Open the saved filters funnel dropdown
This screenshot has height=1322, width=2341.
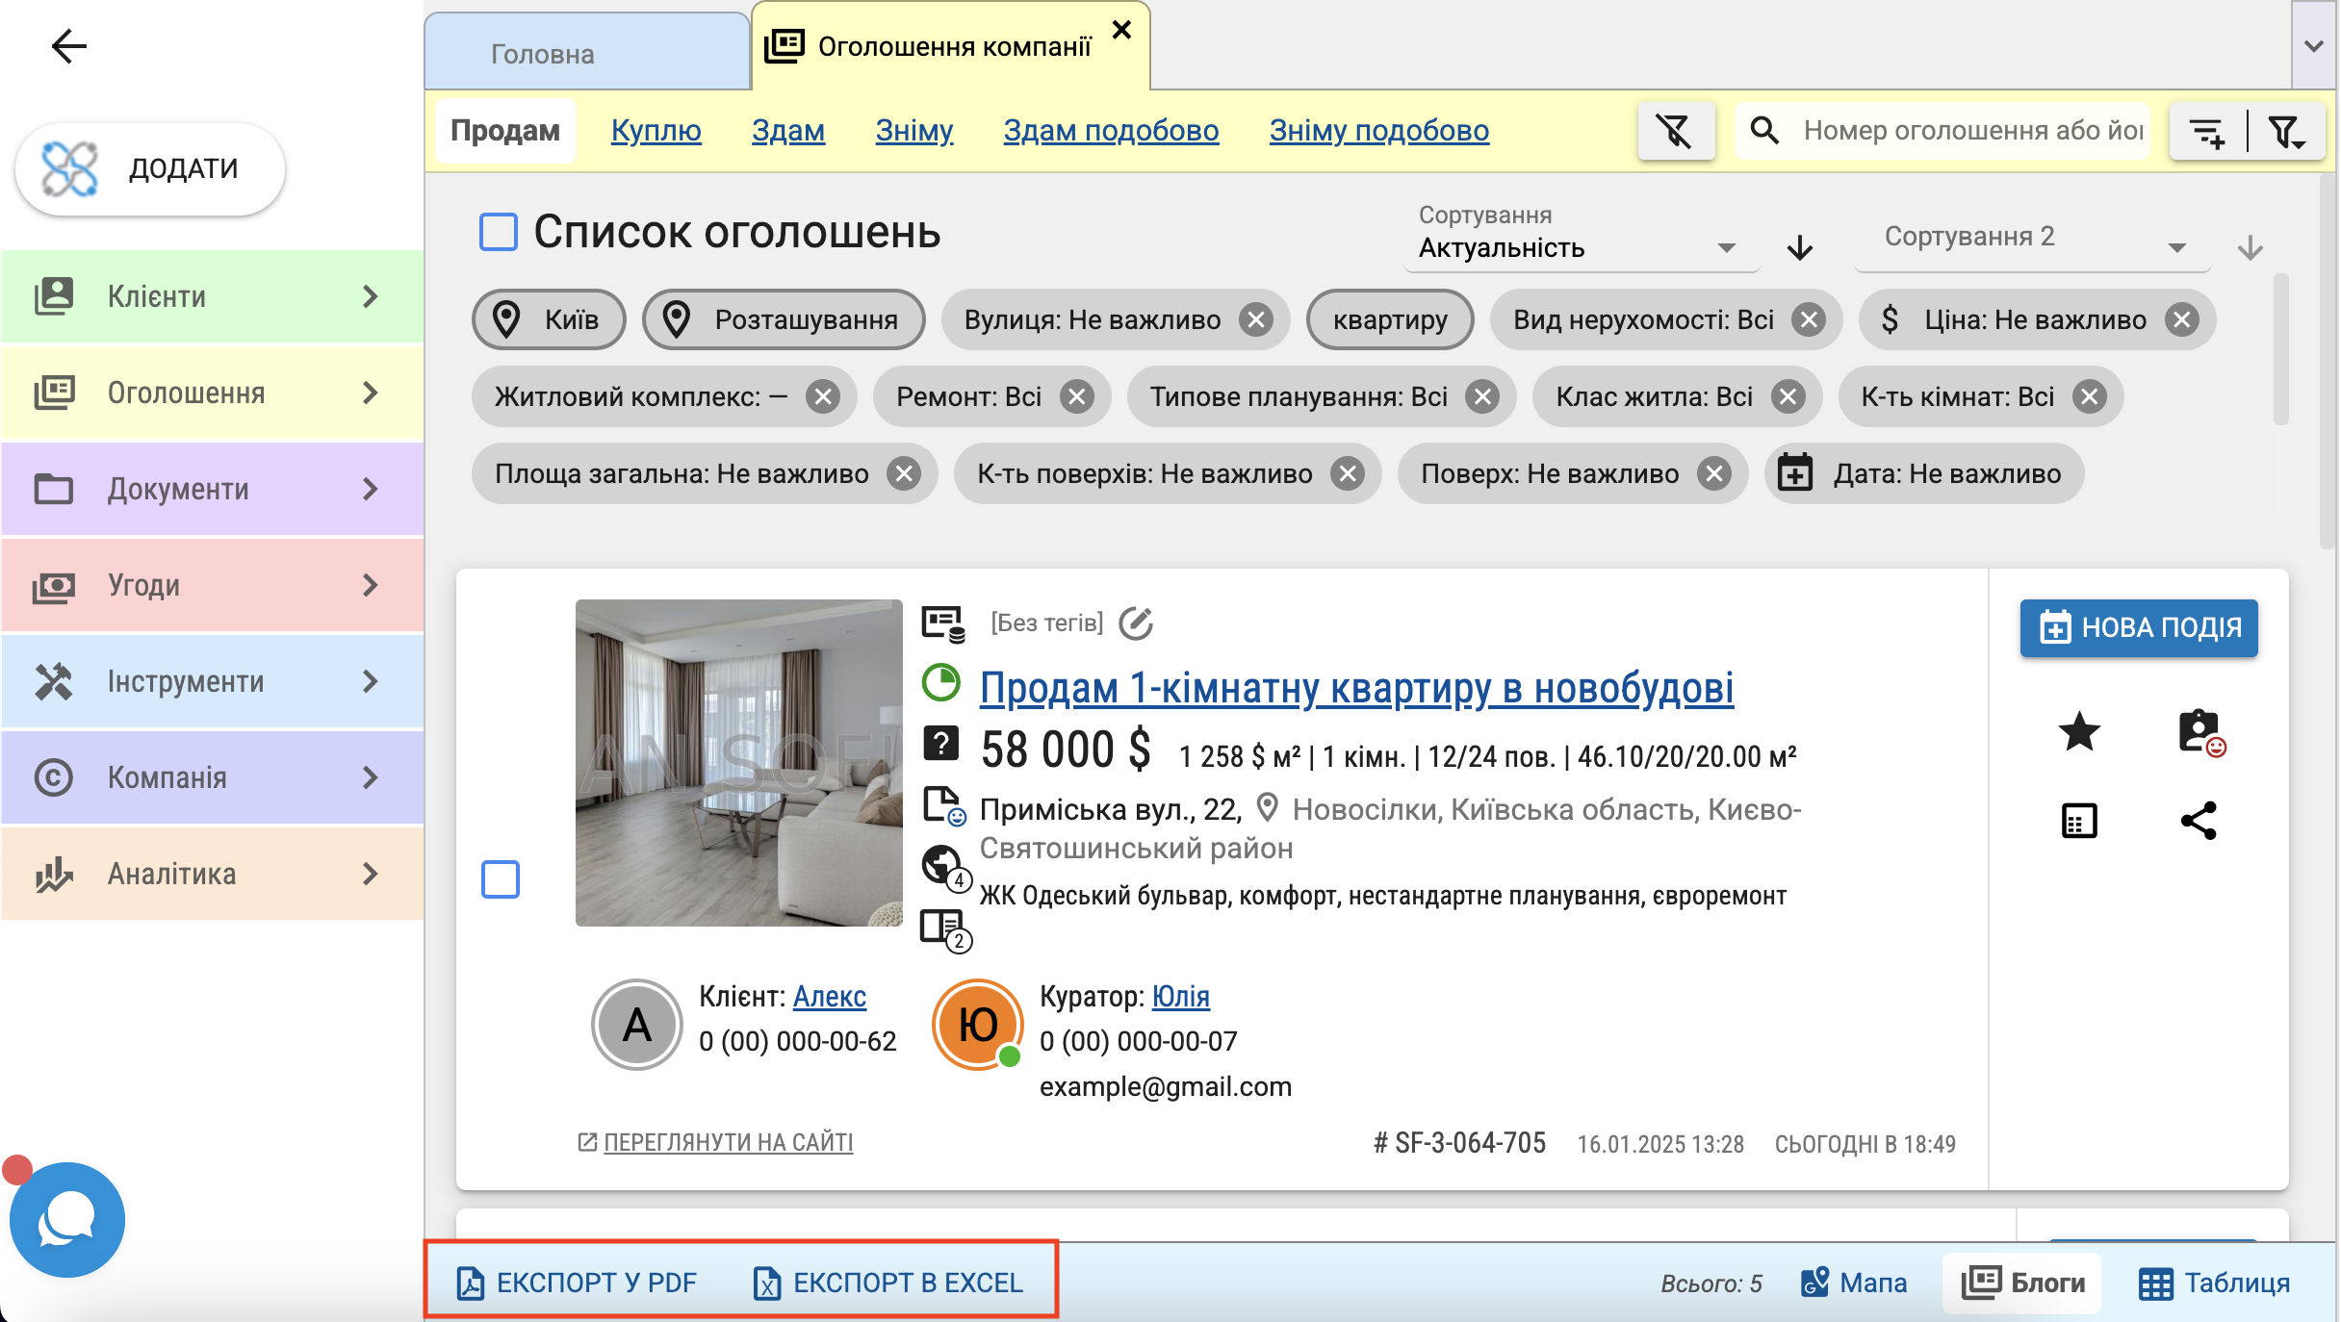click(x=2287, y=131)
